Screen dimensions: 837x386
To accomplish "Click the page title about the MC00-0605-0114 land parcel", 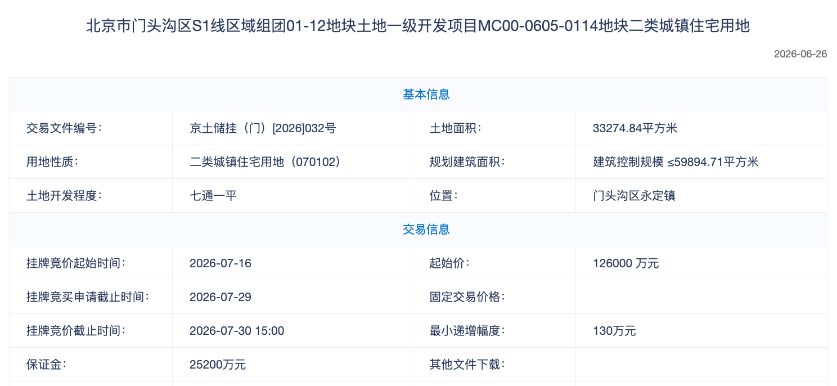I will [x=418, y=26].
